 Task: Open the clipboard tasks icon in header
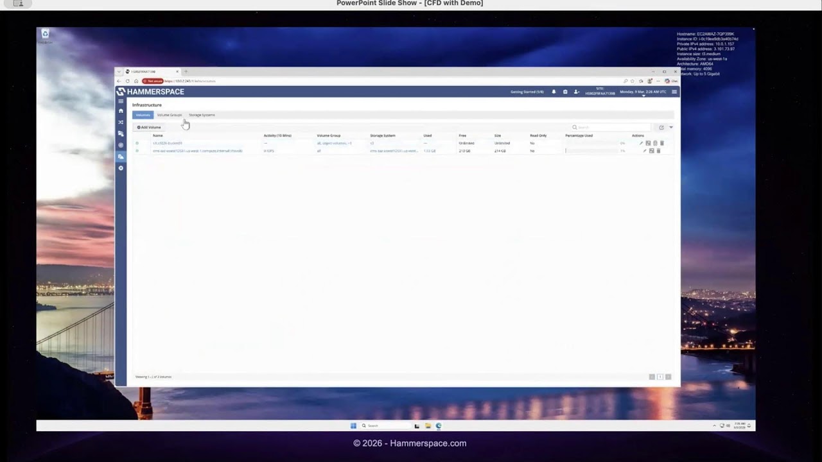coord(565,92)
